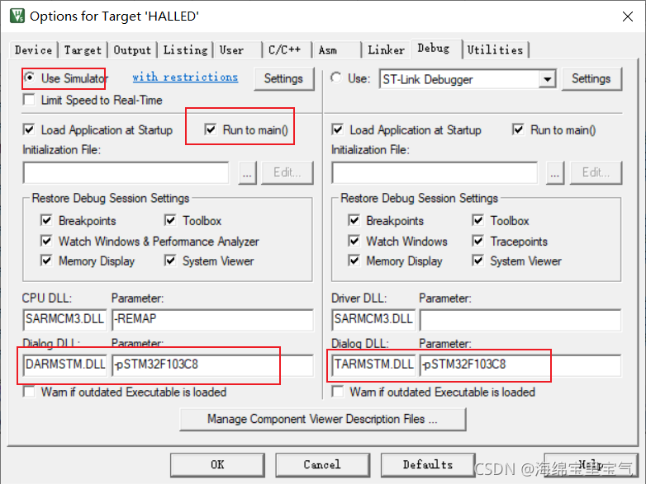Switch to the Linker tab
The image size is (646, 484).
point(386,50)
